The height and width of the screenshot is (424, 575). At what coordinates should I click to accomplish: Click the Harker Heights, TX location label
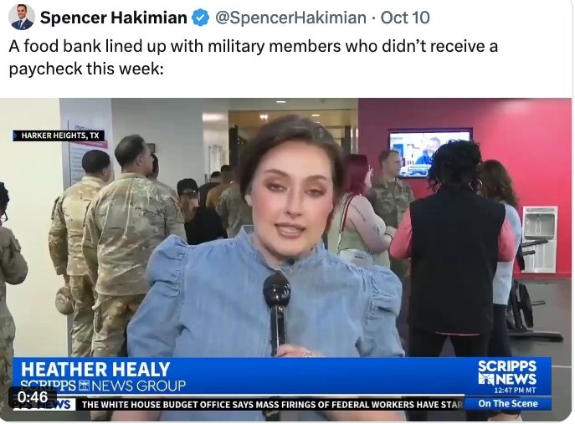(59, 135)
